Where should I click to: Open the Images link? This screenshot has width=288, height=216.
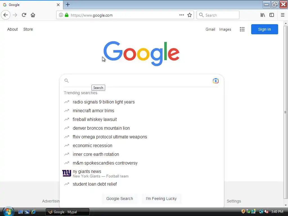(225, 29)
